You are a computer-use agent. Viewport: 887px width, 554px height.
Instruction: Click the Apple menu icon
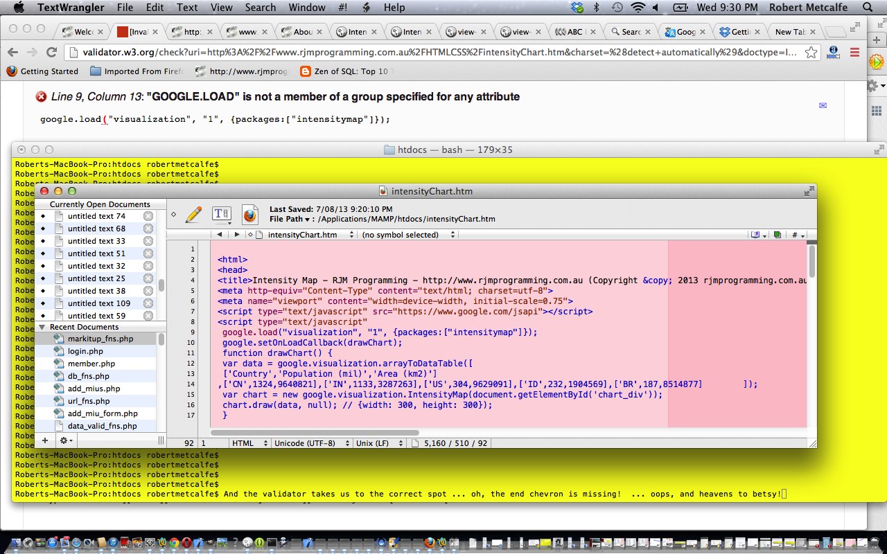pos(19,8)
